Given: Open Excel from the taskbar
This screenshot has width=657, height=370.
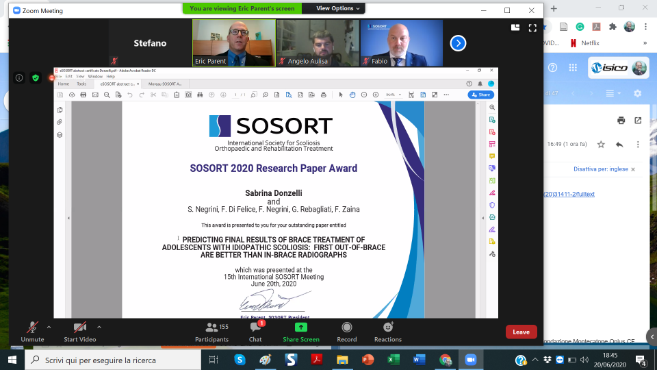Looking at the screenshot, I should (x=394, y=360).
